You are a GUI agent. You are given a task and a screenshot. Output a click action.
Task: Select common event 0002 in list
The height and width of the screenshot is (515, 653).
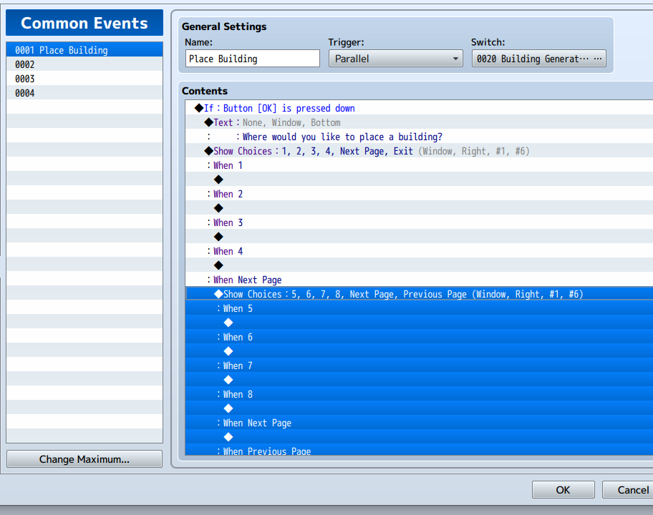coord(84,64)
